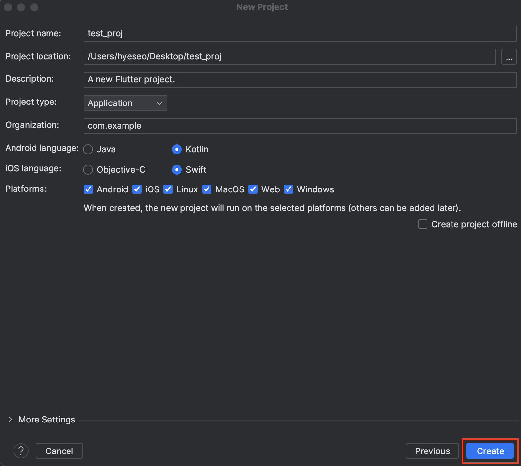521x466 pixels.
Task: Expand the More Settings section
Action: point(10,419)
